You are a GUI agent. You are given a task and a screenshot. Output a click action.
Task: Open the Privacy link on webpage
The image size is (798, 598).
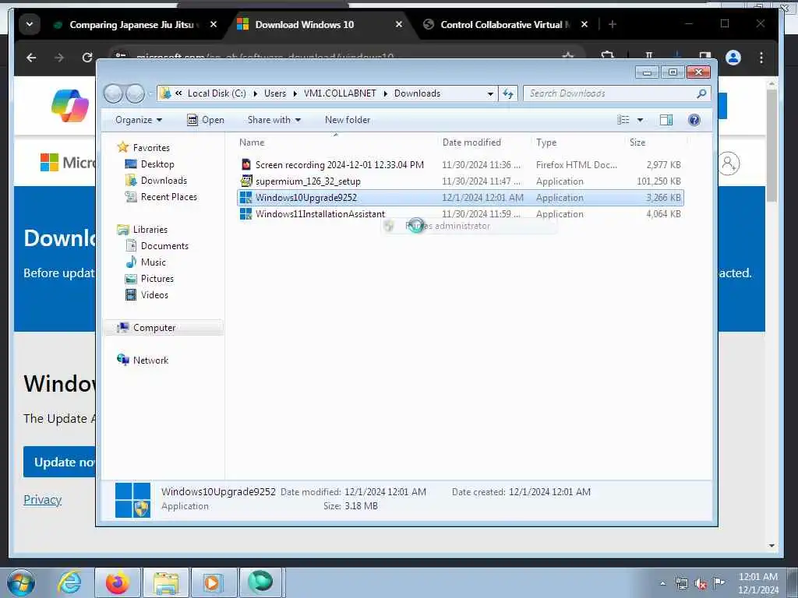[x=43, y=500]
